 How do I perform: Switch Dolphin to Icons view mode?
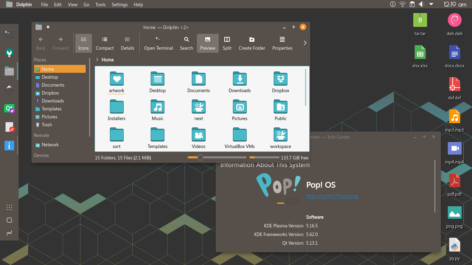pyautogui.click(x=83, y=43)
